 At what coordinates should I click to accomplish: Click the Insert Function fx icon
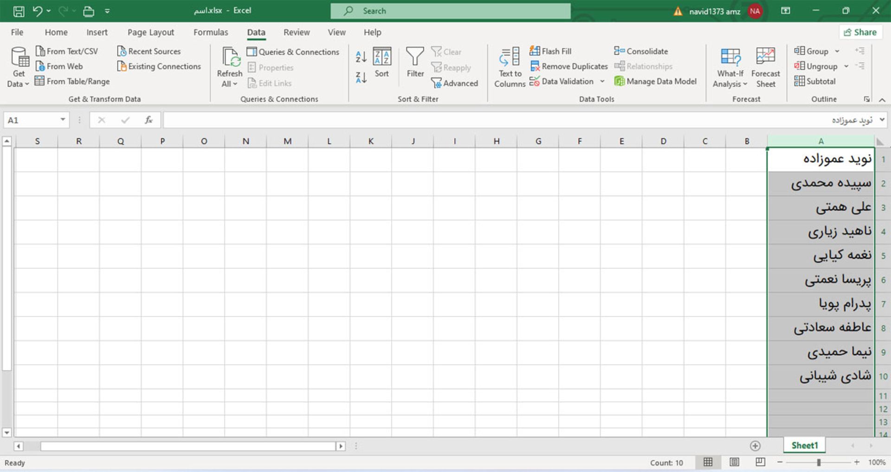(x=148, y=120)
